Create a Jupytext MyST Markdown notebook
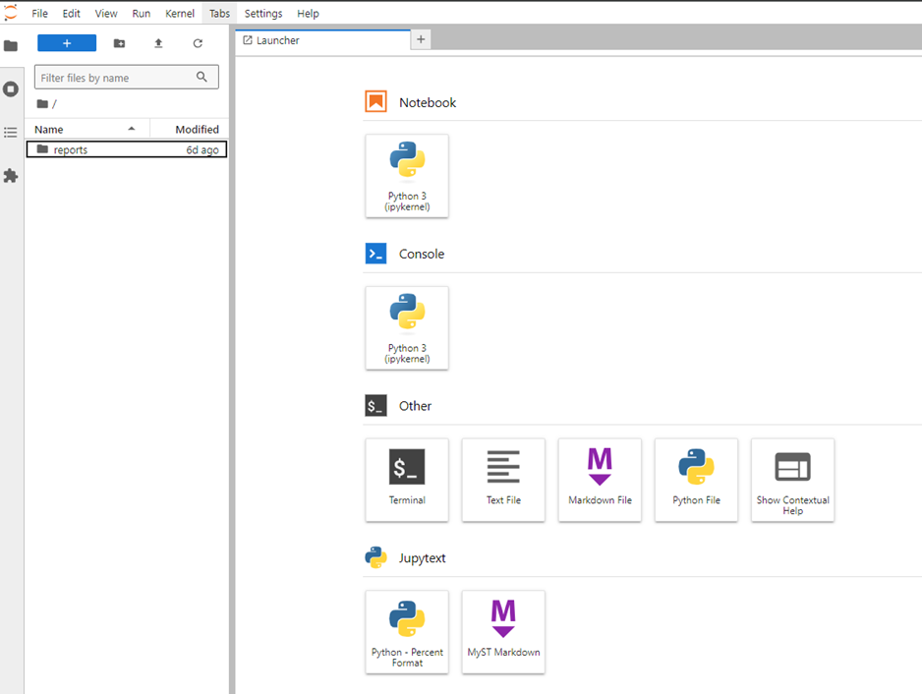Image resolution: width=922 pixels, height=694 pixels. coord(503,632)
